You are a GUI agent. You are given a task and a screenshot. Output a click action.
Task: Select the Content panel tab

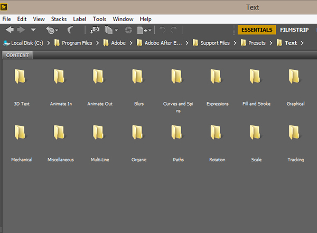click(17, 55)
